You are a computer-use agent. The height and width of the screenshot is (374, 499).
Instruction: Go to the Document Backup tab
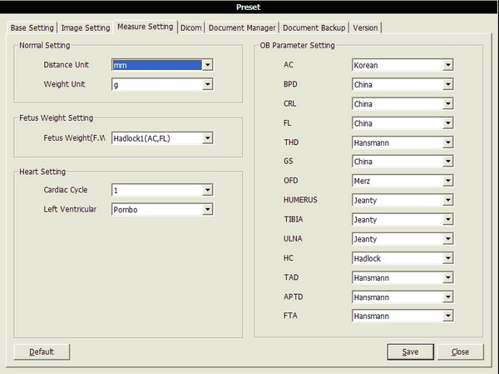pyautogui.click(x=314, y=27)
